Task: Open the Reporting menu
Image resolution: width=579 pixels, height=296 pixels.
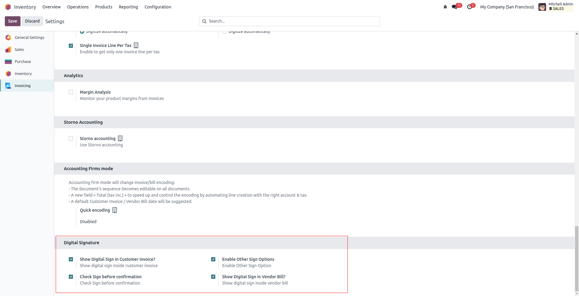Action: pos(128,7)
